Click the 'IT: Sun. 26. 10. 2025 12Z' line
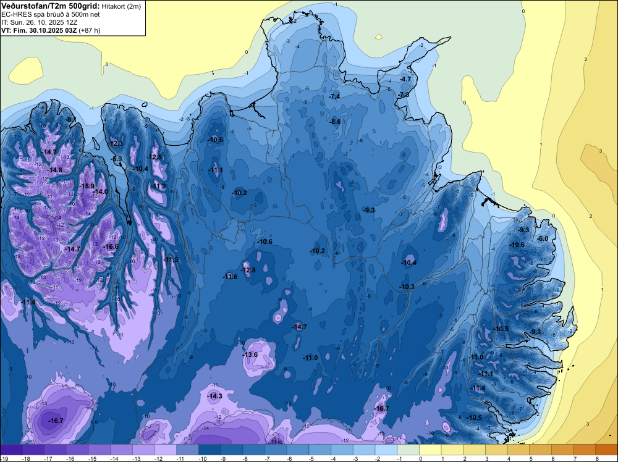 coord(39,22)
